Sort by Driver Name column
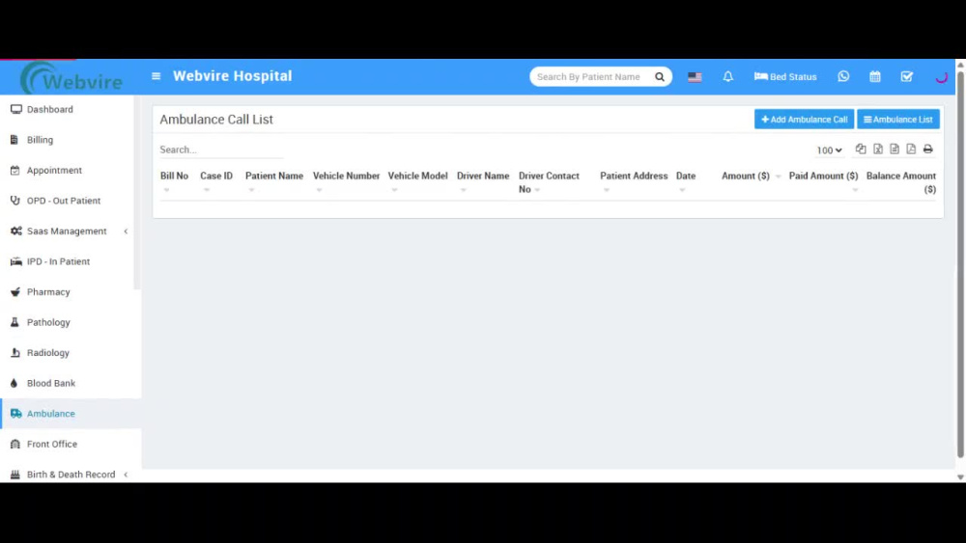This screenshot has width=966, height=543. [x=483, y=176]
